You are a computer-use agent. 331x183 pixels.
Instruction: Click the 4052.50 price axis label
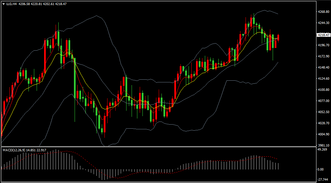(323, 112)
